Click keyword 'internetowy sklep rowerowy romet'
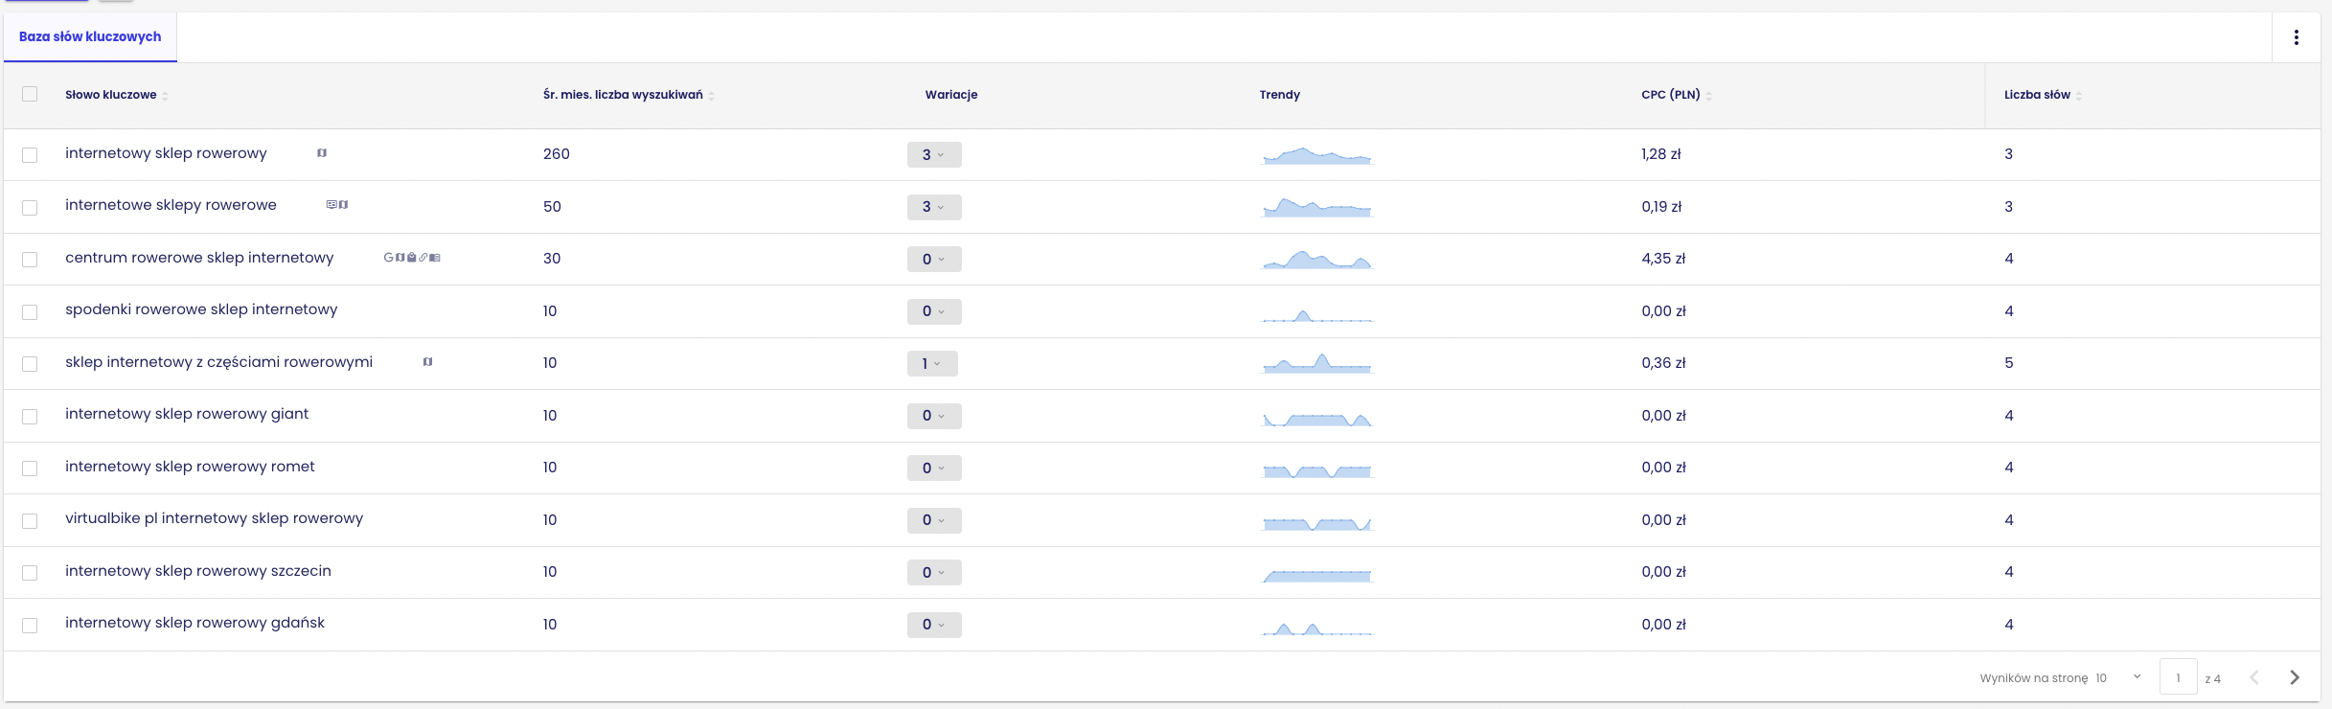This screenshot has width=2332, height=709. 190,467
